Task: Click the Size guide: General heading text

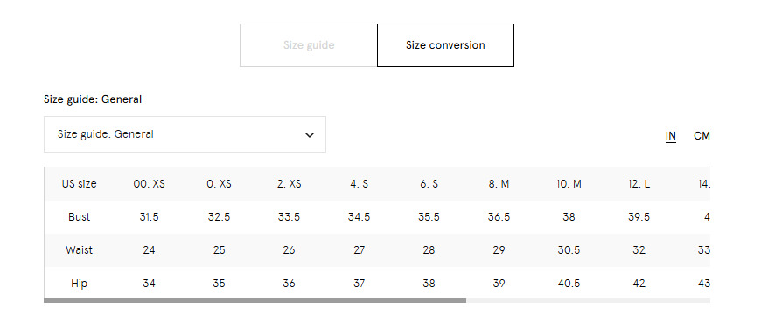Action: [93, 99]
